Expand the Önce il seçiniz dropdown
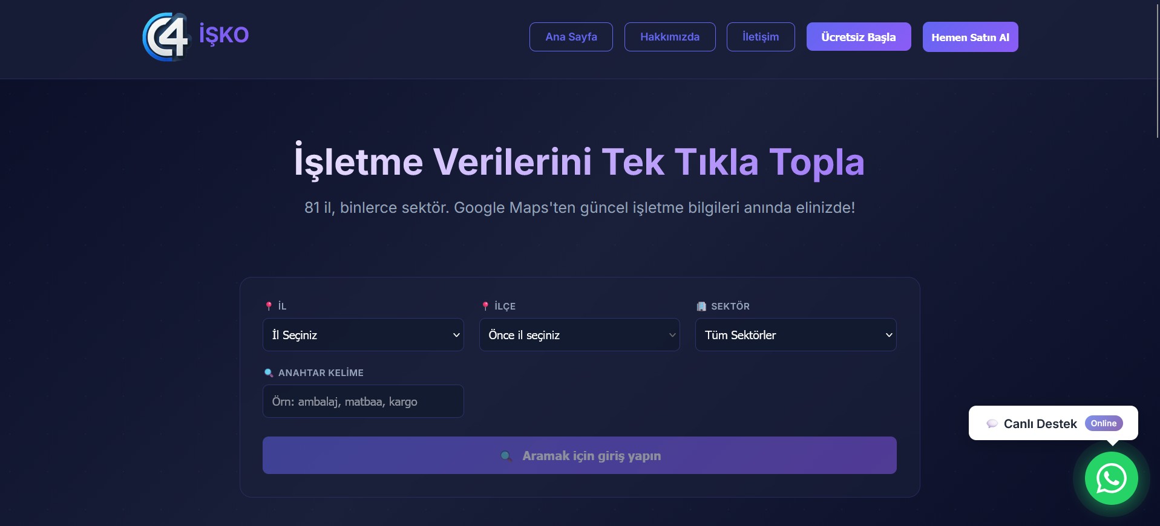The image size is (1160, 526). (x=580, y=335)
